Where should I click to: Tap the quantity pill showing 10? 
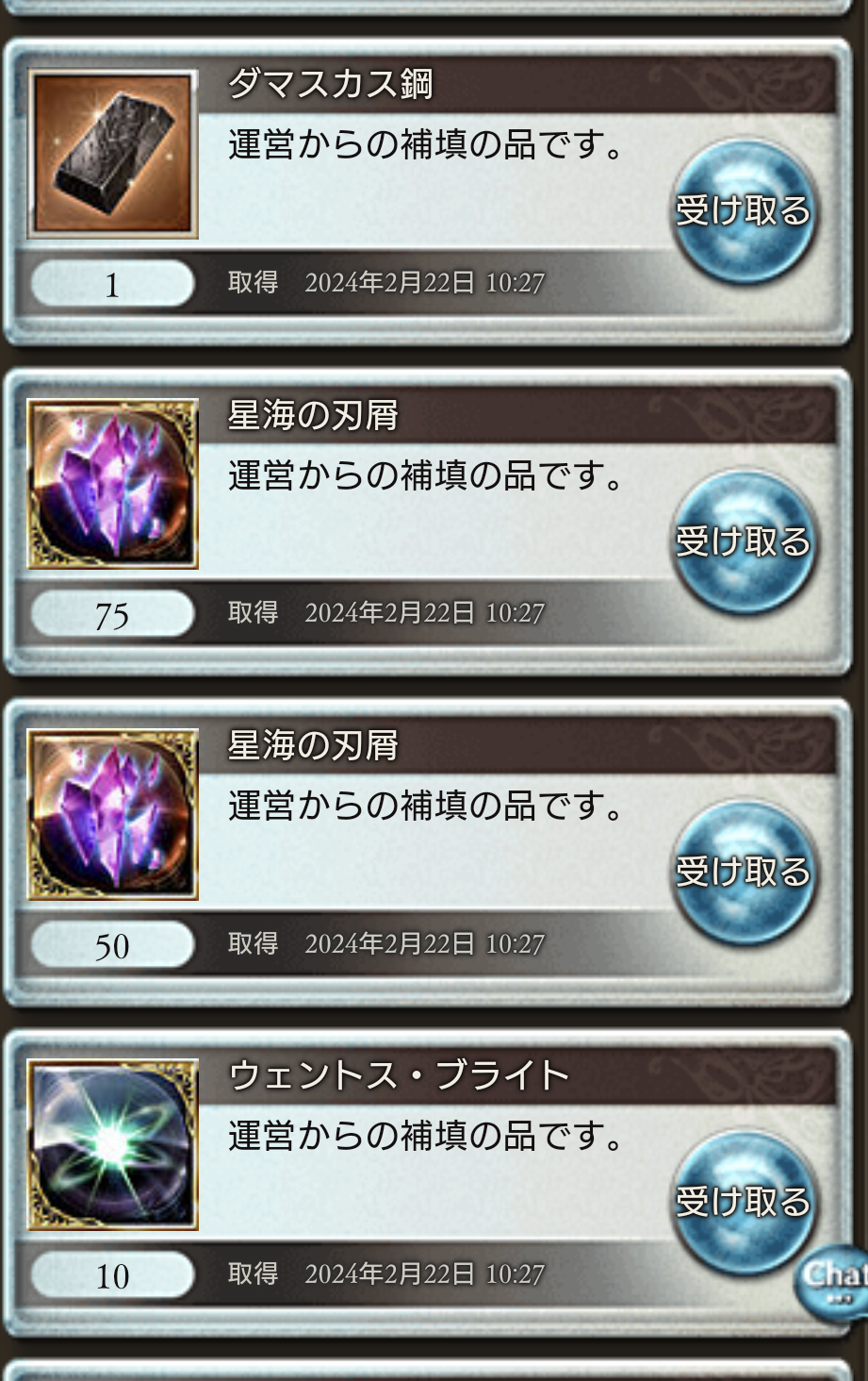point(112,1275)
